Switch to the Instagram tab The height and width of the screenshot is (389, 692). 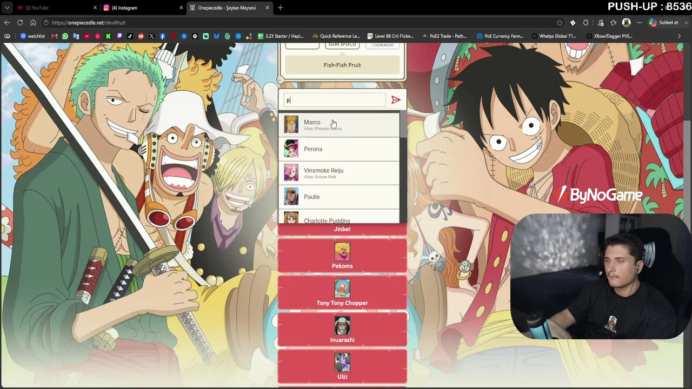(143, 8)
